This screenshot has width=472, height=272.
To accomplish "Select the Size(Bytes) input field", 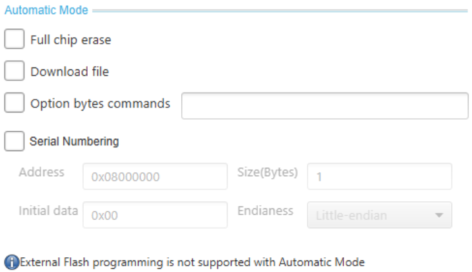I will click(x=379, y=177).
